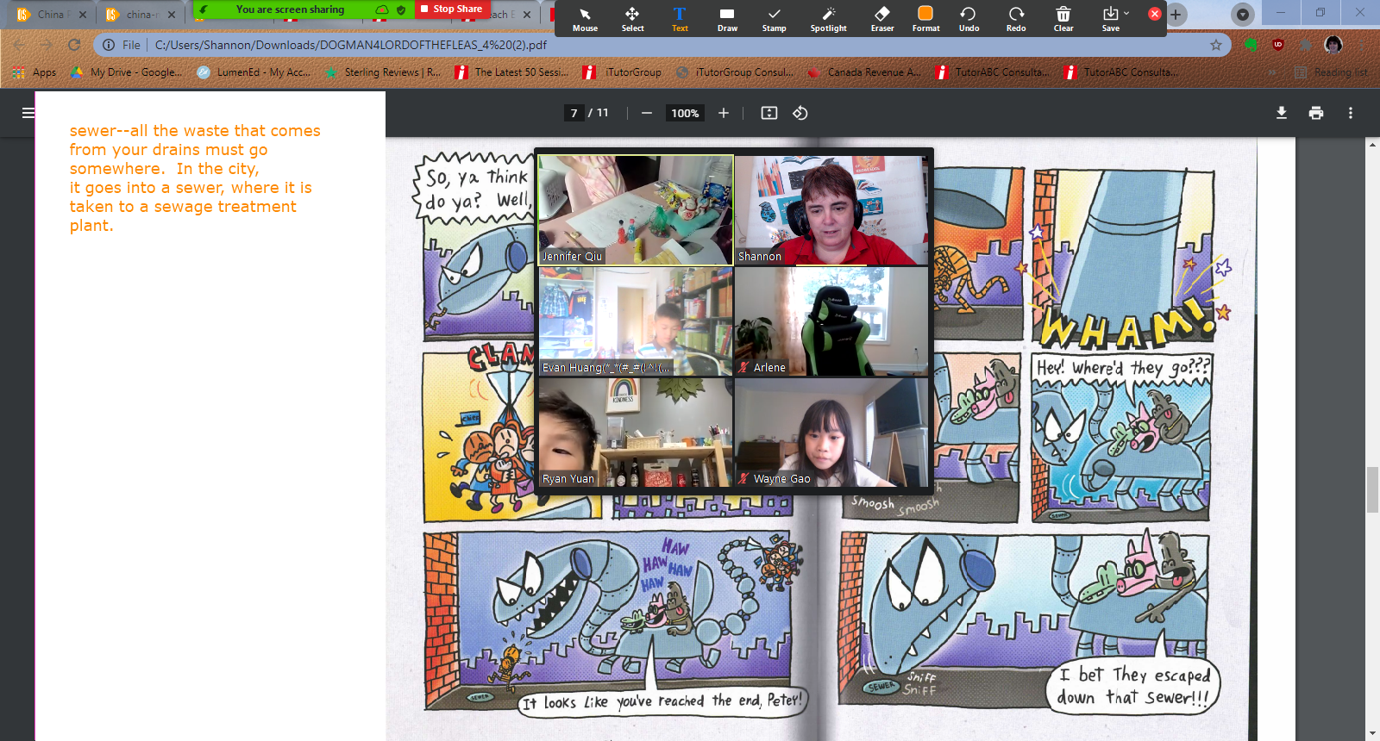Activate the Text annotation tool
This screenshot has width=1380, height=741.
pos(680,19)
